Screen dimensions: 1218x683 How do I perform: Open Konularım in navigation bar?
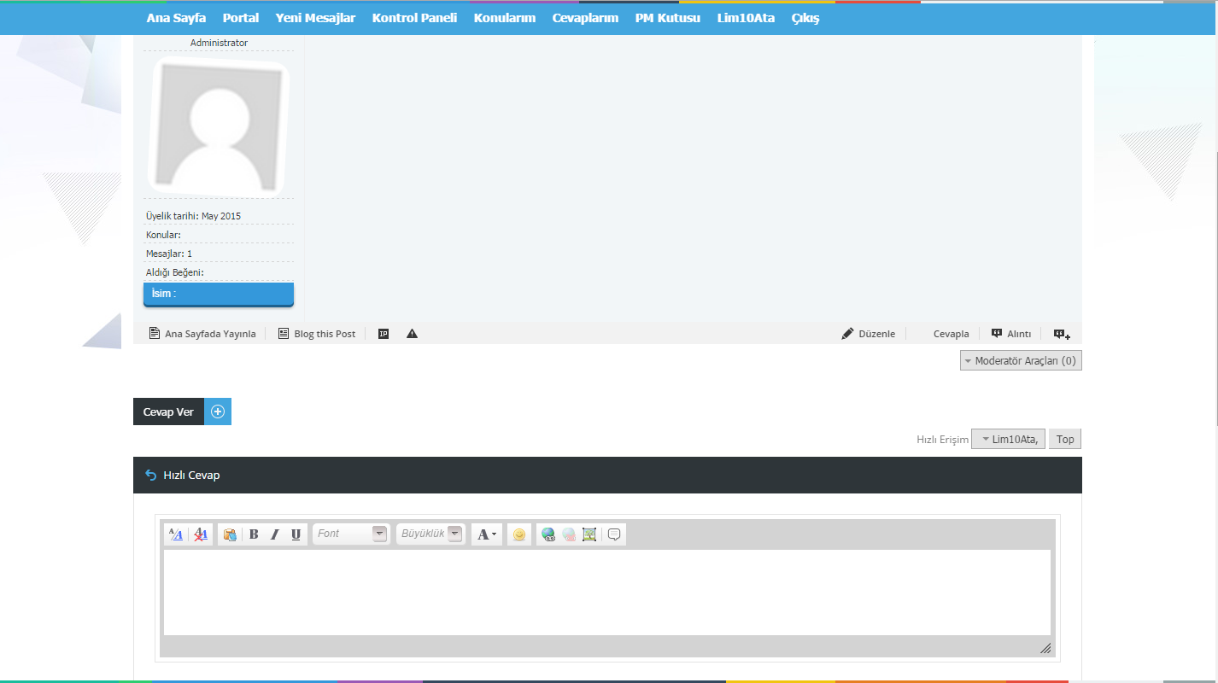tap(505, 18)
